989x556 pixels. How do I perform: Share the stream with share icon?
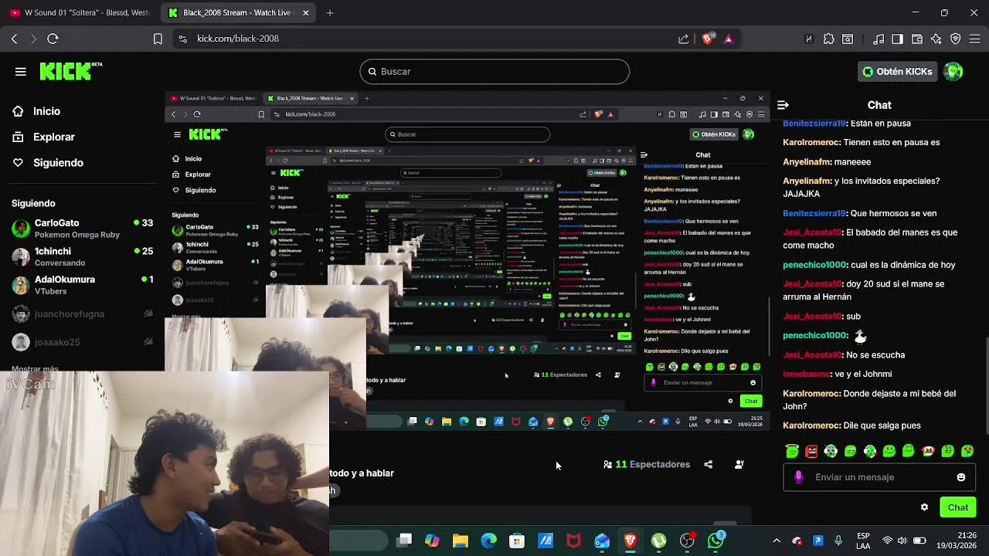click(x=709, y=464)
